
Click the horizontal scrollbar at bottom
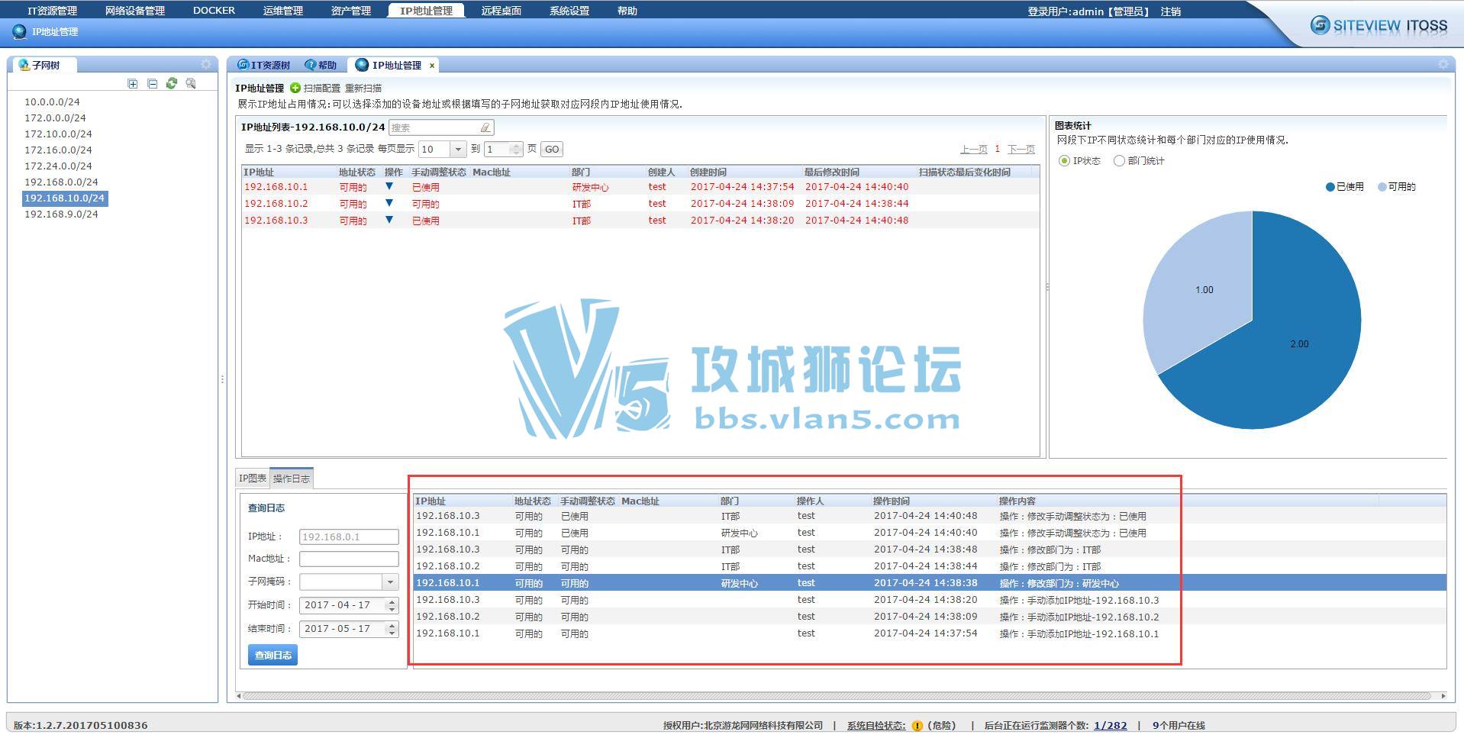click(836, 696)
